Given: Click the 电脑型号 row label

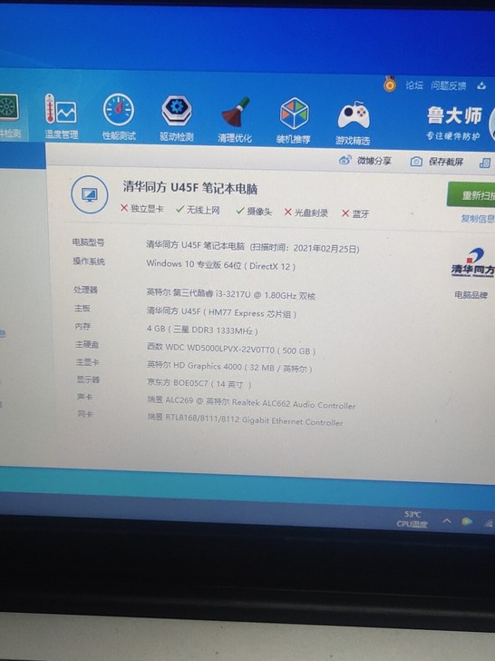Looking at the screenshot, I should point(89,242).
